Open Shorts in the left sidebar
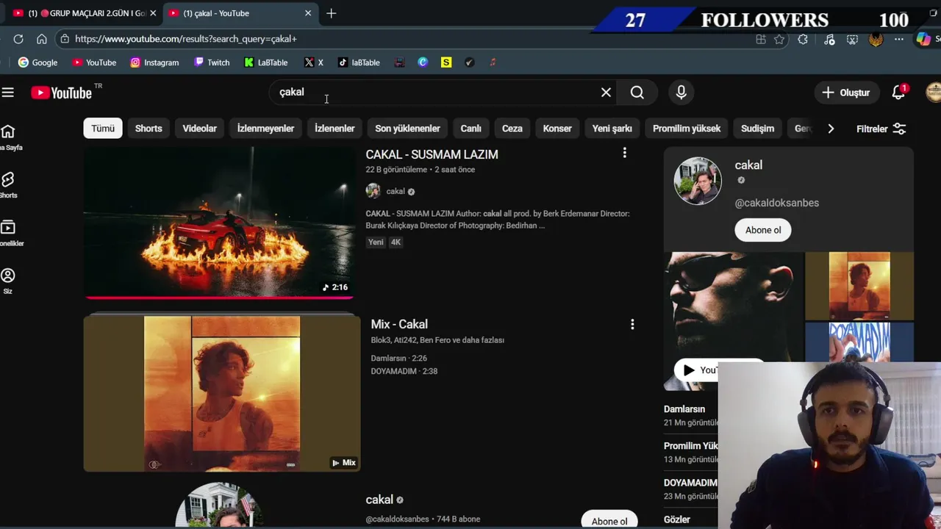This screenshot has height=529, width=941. coord(8,185)
